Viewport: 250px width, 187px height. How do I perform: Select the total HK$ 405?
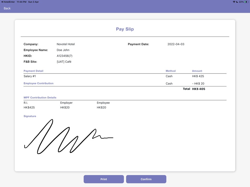click(x=199, y=89)
